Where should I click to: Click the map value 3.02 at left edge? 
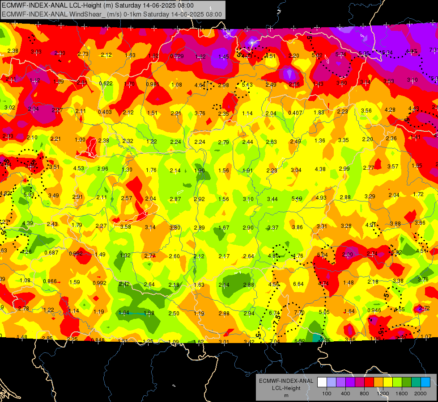click(9, 107)
